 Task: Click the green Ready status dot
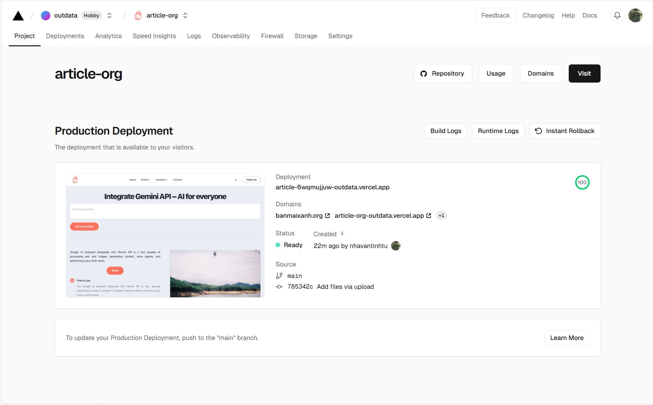[278, 245]
